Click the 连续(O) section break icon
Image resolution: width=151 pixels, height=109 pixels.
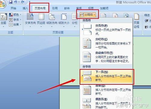click(x=87, y=90)
